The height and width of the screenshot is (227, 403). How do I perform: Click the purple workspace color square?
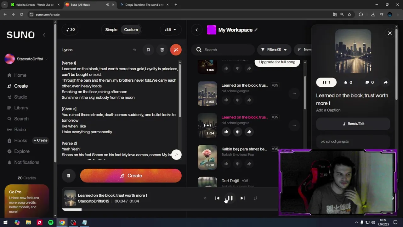click(x=212, y=30)
